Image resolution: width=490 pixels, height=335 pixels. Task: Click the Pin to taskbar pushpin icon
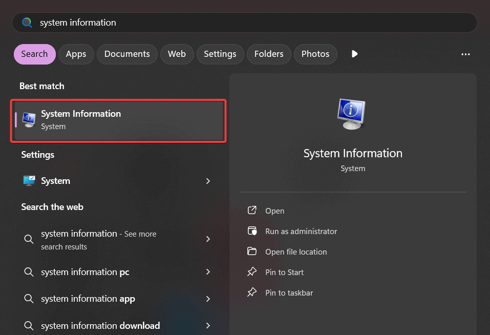coord(252,292)
